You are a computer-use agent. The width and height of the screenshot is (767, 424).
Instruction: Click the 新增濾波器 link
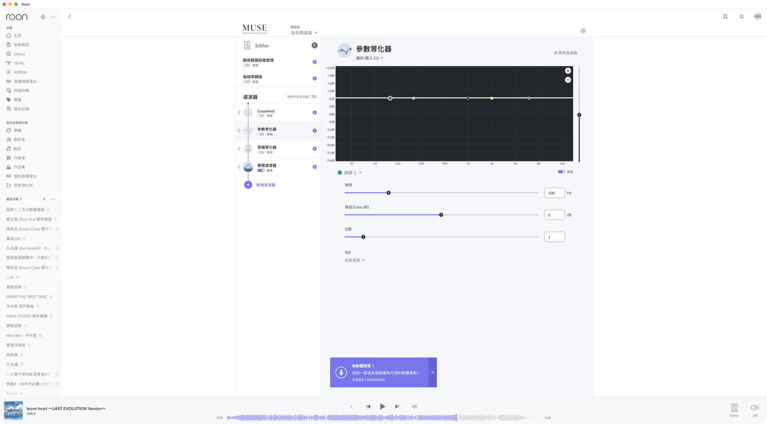pyautogui.click(x=266, y=185)
